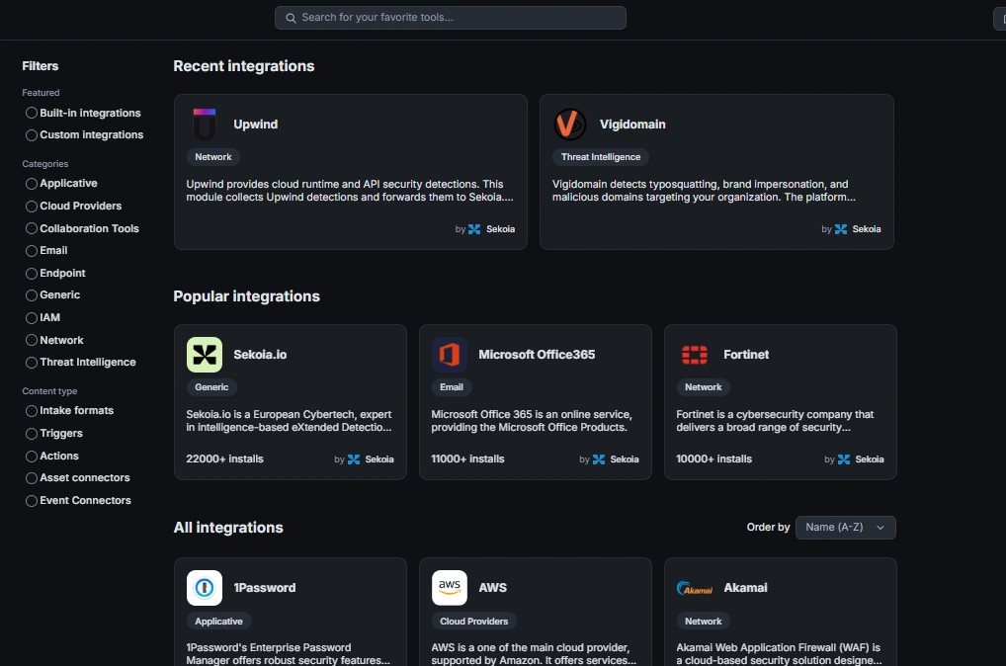Click the Email tag on Office365 card

(x=451, y=387)
